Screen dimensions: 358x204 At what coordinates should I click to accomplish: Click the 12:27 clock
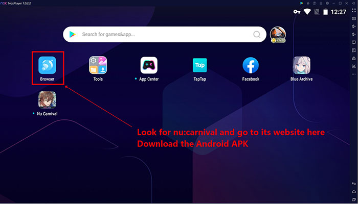coord(339,12)
